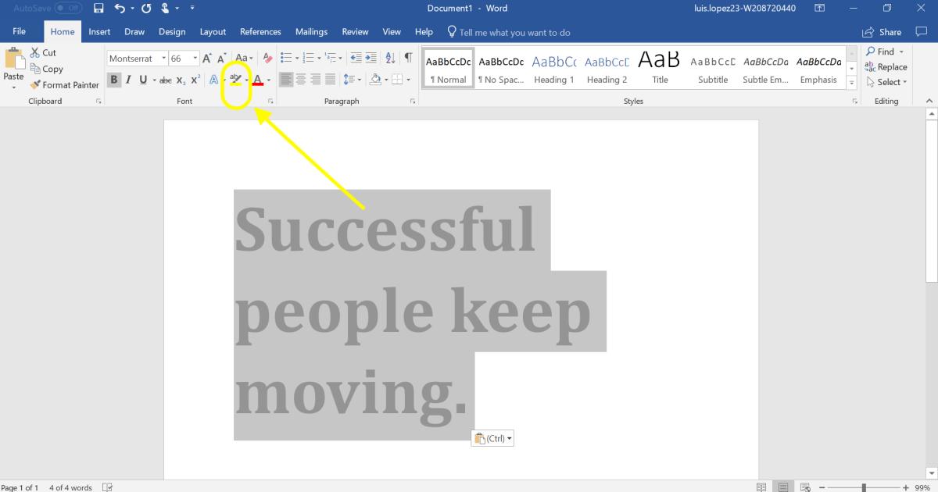This screenshot has width=938, height=492.
Task: Switch to the Mailings ribbon tab
Action: [311, 32]
